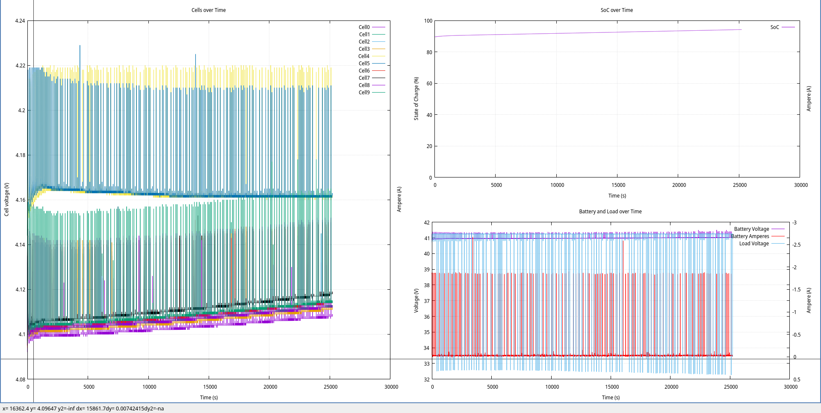821x413 pixels.
Task: Click the status bar coordinate readout
Action: (83, 409)
